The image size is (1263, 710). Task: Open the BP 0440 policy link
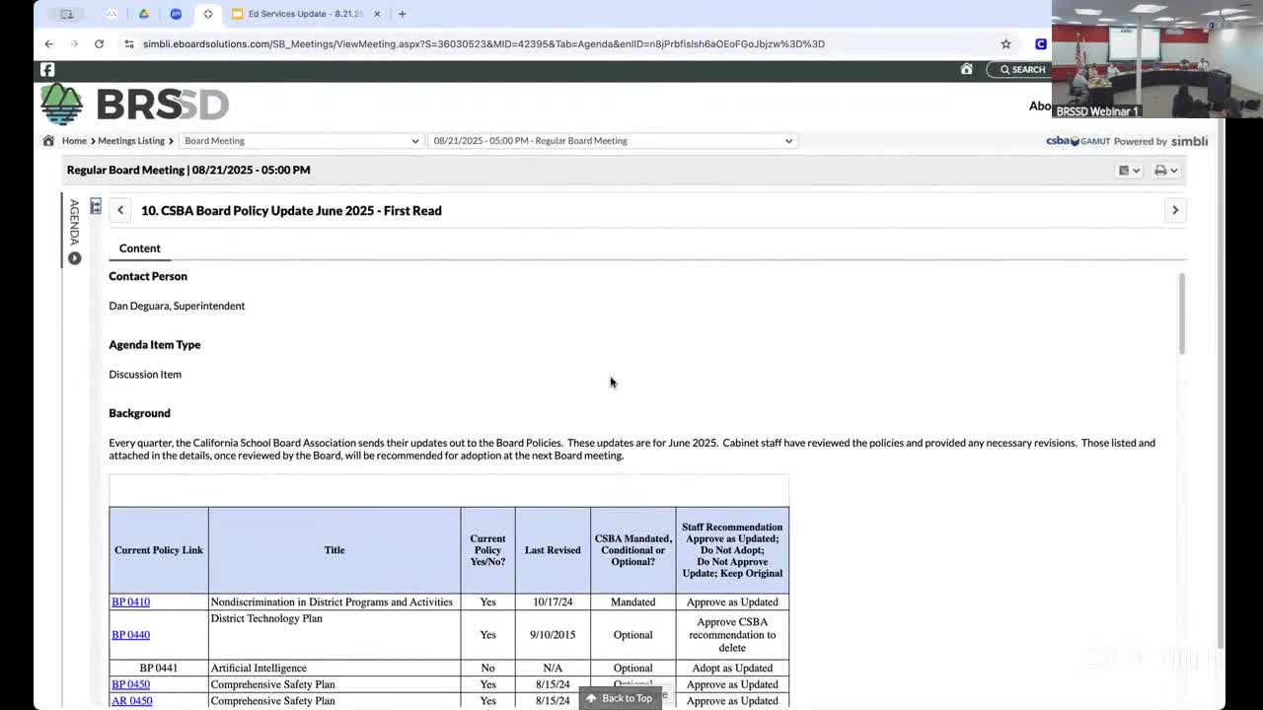coord(130,635)
